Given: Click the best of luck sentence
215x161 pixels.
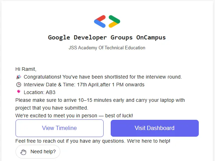Looking at the screenshot, I should [x=74, y=116].
